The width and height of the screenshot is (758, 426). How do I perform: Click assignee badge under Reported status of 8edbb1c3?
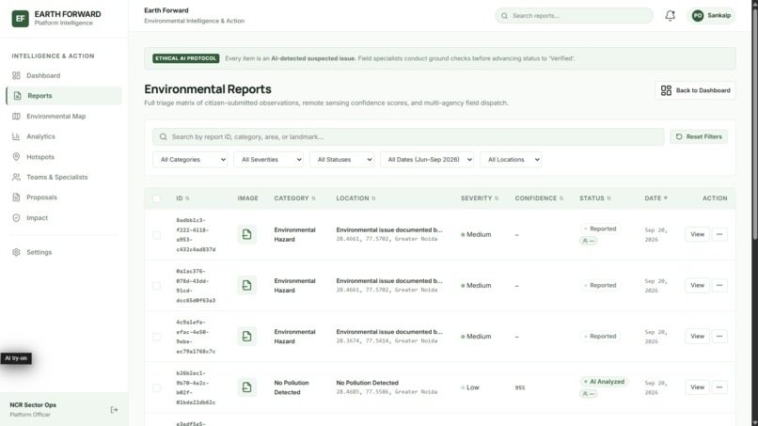coord(589,241)
